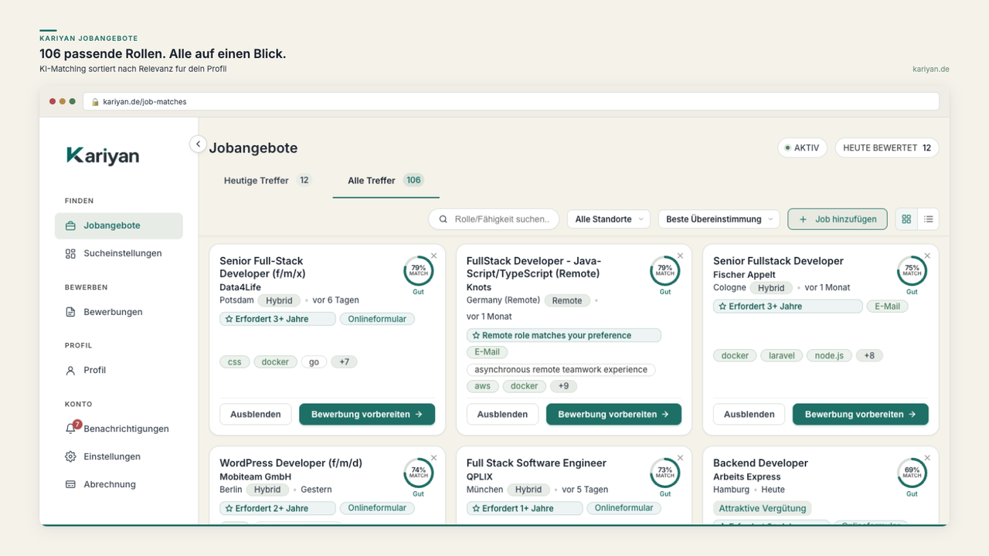
Task: Click Bewerbung vorbereiten on Knots card
Action: tap(613, 415)
